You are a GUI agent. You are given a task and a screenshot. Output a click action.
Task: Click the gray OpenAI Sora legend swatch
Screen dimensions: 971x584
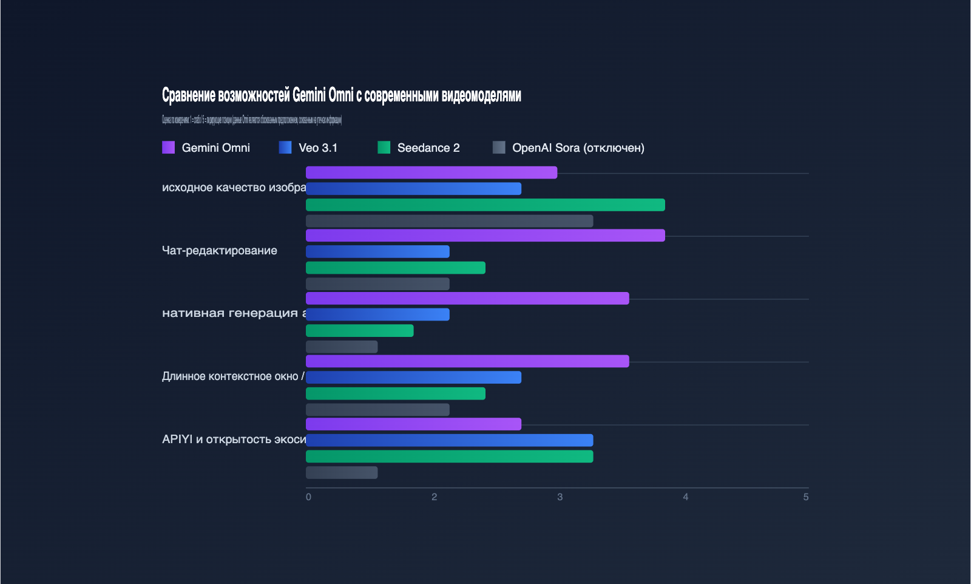499,148
